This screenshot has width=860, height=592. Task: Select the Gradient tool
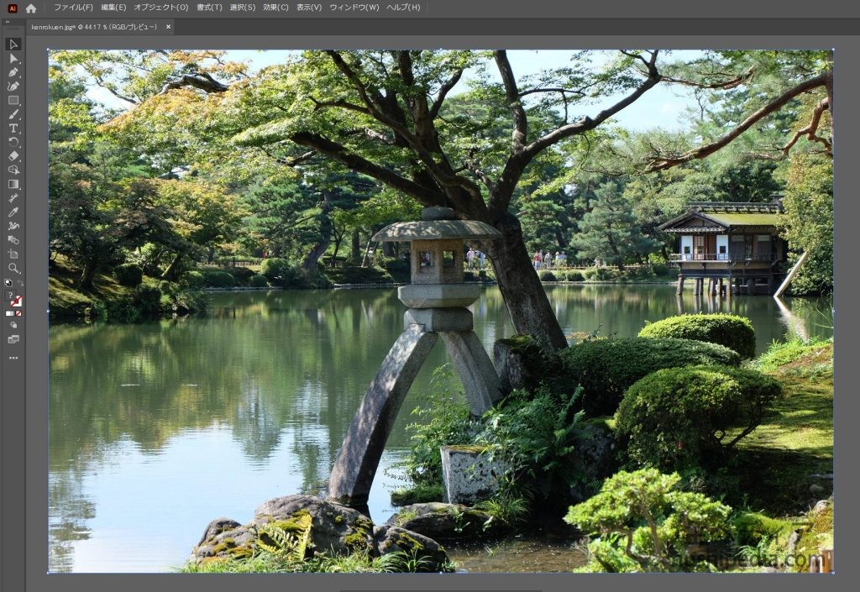13,184
